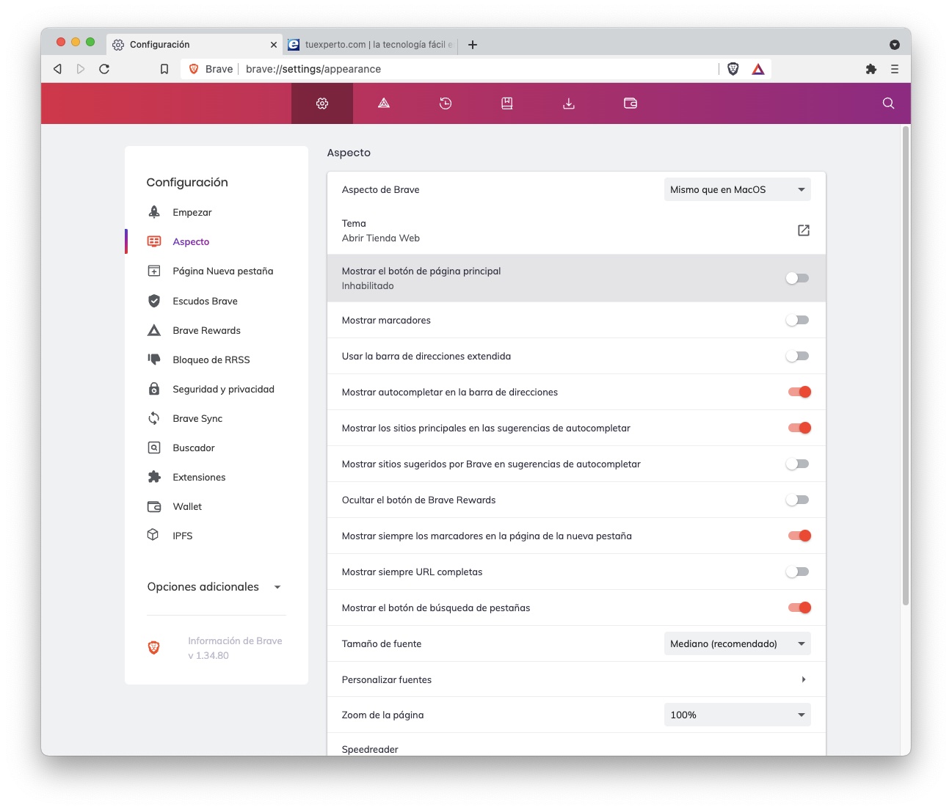Select Escudos Brave in the sidebar
Screen dimensions: 952x810
pyautogui.click(x=205, y=301)
